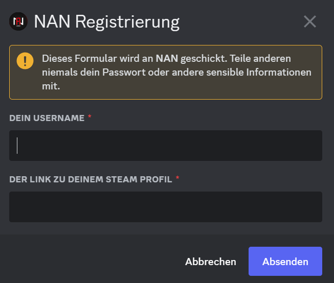The width and height of the screenshot is (334, 283).
Task: Close the NAN Registrierung dialog
Action: [x=310, y=21]
